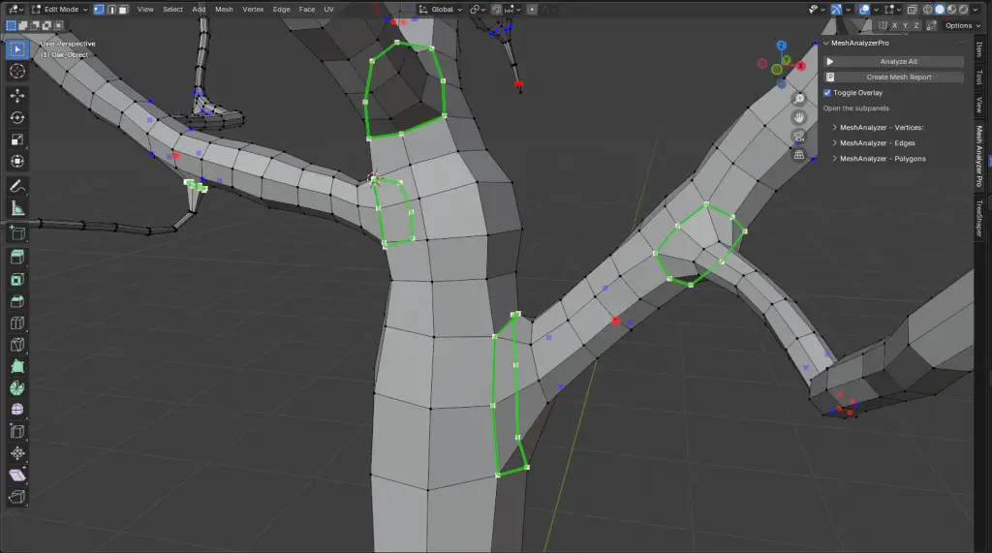Click the pan hand viewport icon

click(799, 117)
